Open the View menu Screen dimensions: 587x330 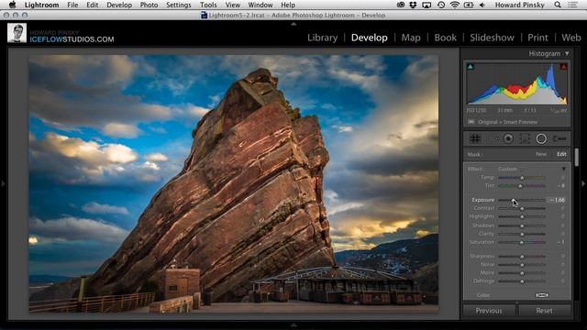click(232, 5)
